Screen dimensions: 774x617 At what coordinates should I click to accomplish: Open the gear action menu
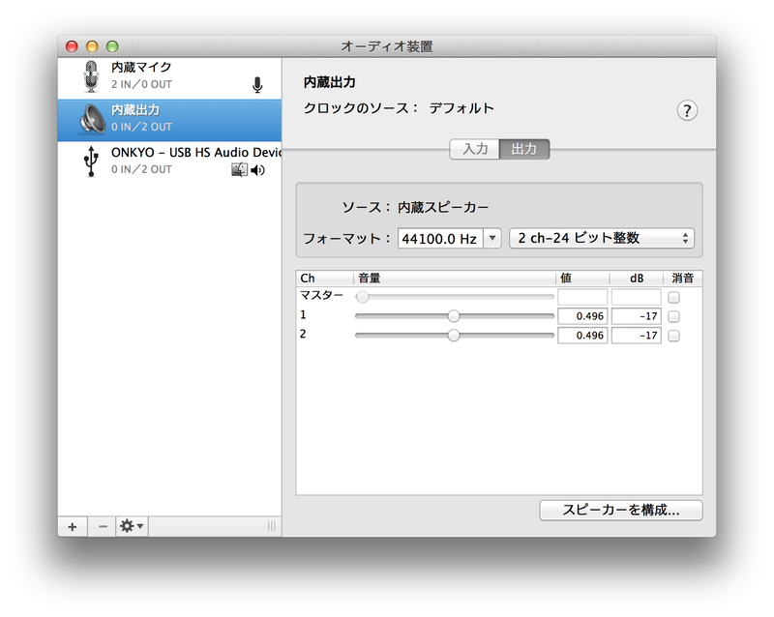[x=132, y=527]
